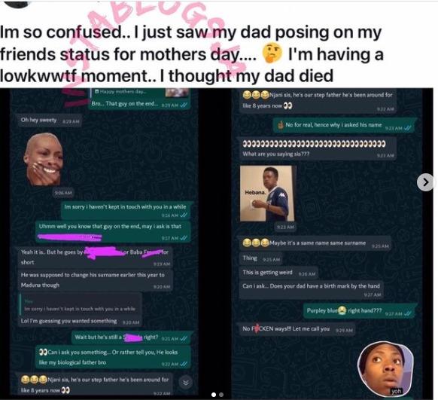438x400 pixels.
Task: Tap the 'Purpley blue right hand???' message
Action: [359, 311]
